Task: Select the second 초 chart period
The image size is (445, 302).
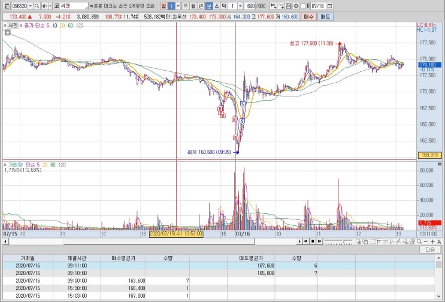Action: [216, 6]
